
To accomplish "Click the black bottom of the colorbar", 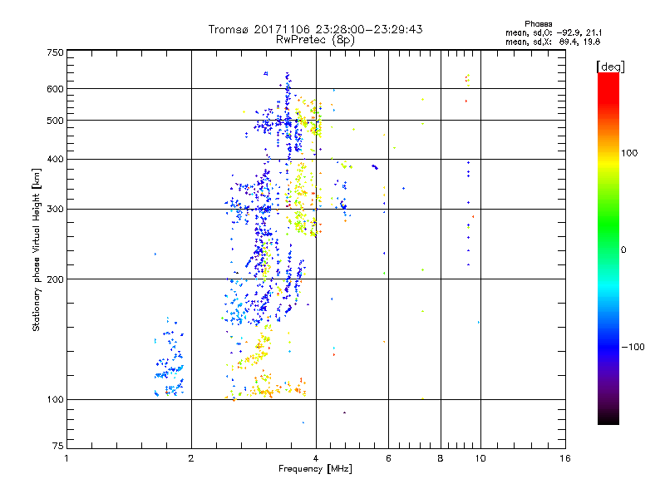I will pyautogui.click(x=608, y=418).
